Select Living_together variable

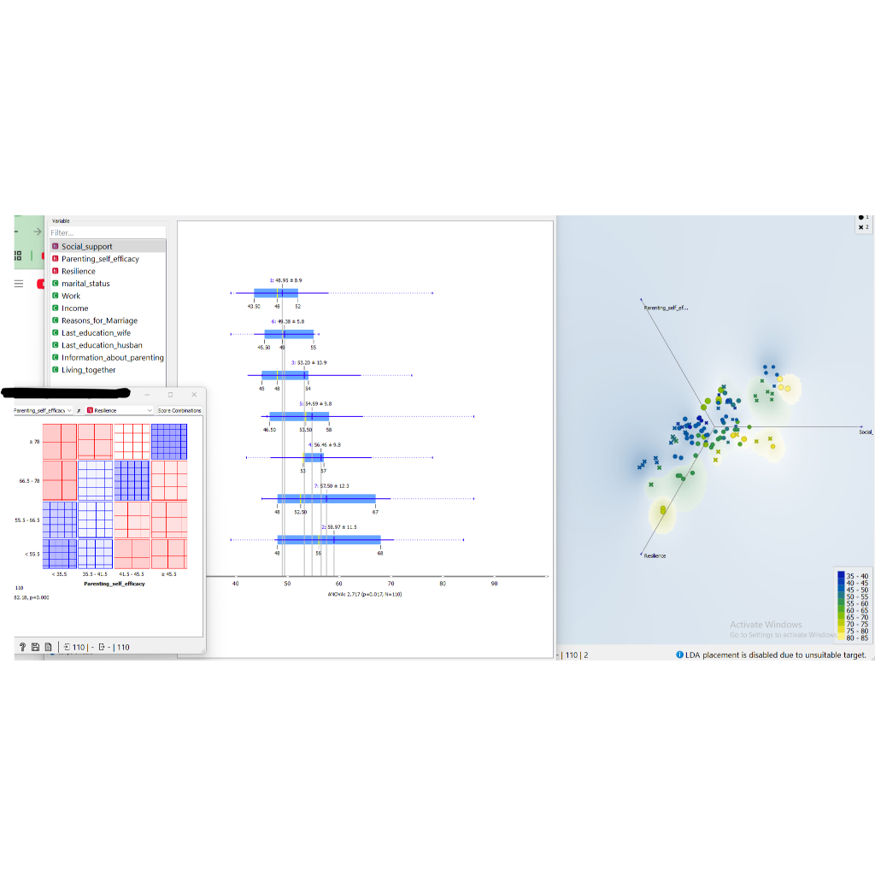(108, 369)
